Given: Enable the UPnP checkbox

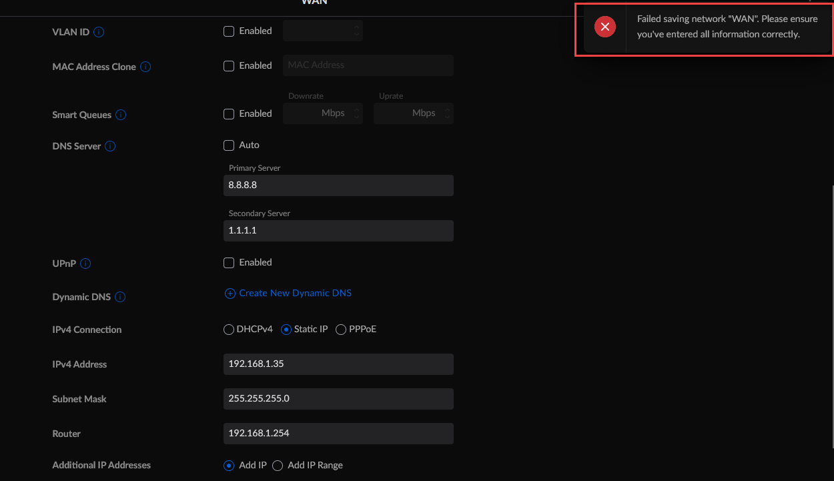Looking at the screenshot, I should [229, 263].
